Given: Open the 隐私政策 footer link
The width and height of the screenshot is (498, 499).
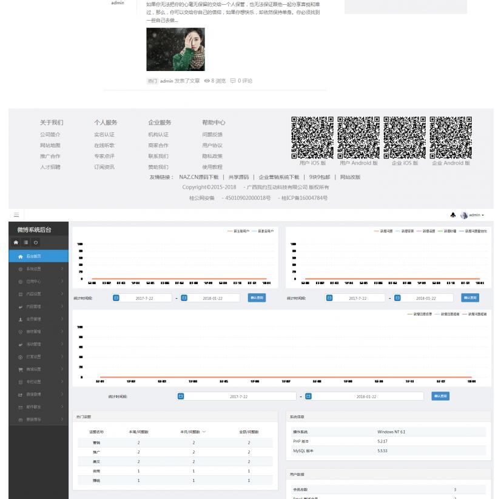Looking at the screenshot, I should click(212, 156).
